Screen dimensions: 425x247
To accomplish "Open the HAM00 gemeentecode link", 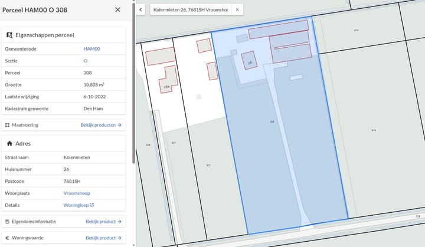I will 91,49.
